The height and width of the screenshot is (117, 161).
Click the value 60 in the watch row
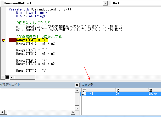pos(117,94)
